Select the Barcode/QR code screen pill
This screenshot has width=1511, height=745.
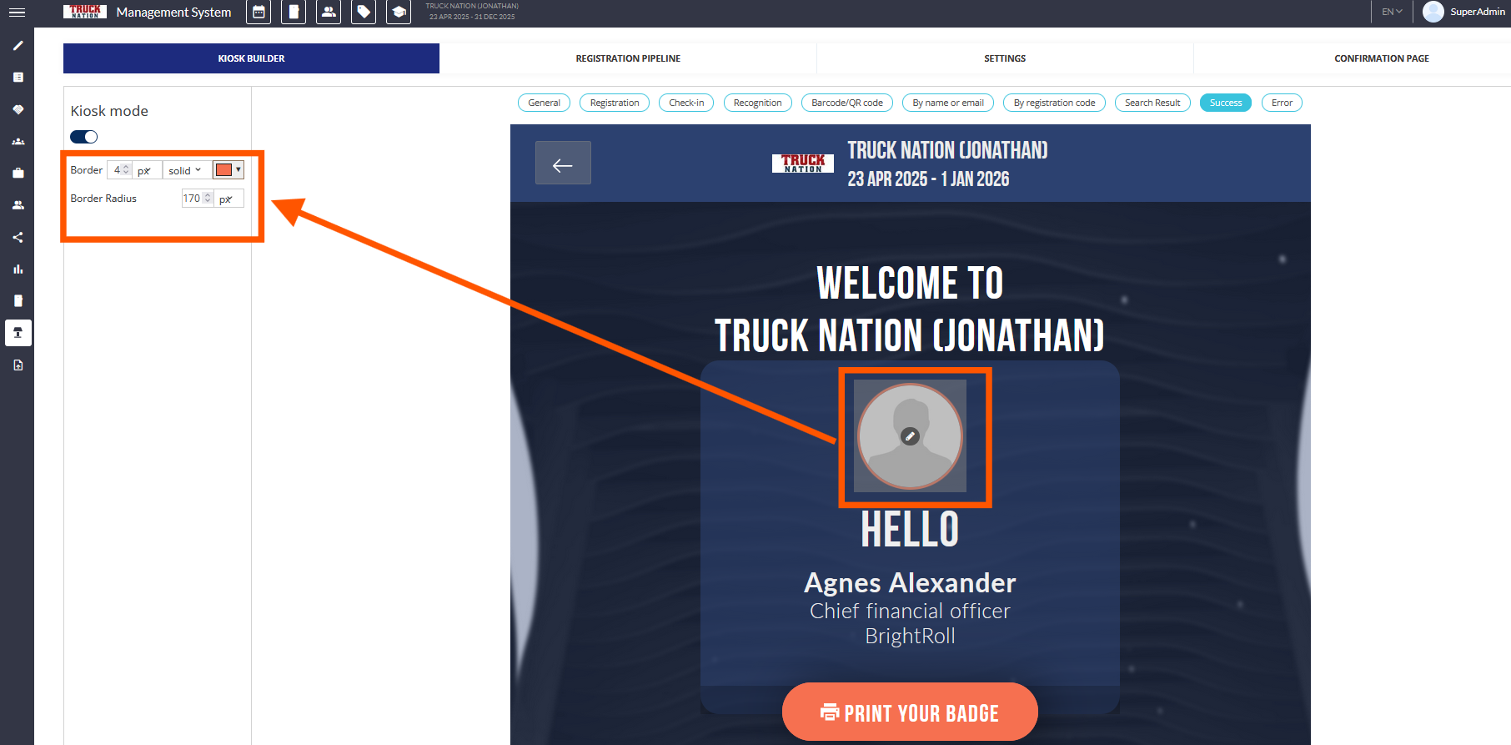point(846,103)
